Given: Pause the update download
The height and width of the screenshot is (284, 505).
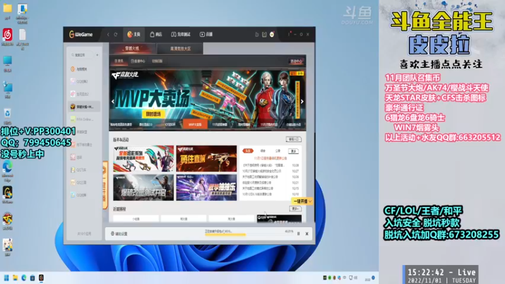Looking at the screenshot, I should pos(298,234).
